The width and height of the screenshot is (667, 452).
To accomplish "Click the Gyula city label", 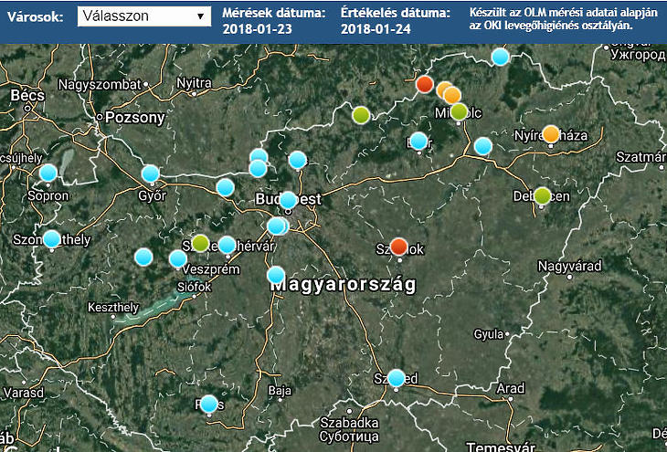I will 489,334.
